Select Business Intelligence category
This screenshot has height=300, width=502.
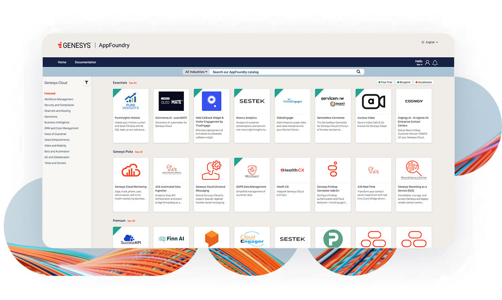pyautogui.click(x=57, y=123)
